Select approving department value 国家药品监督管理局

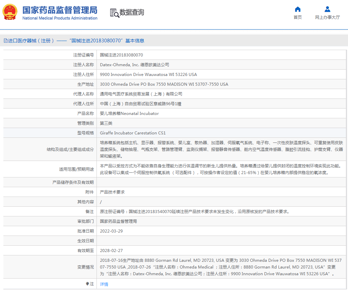coord(118,221)
